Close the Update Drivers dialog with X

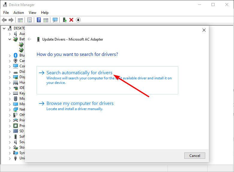click(204, 30)
